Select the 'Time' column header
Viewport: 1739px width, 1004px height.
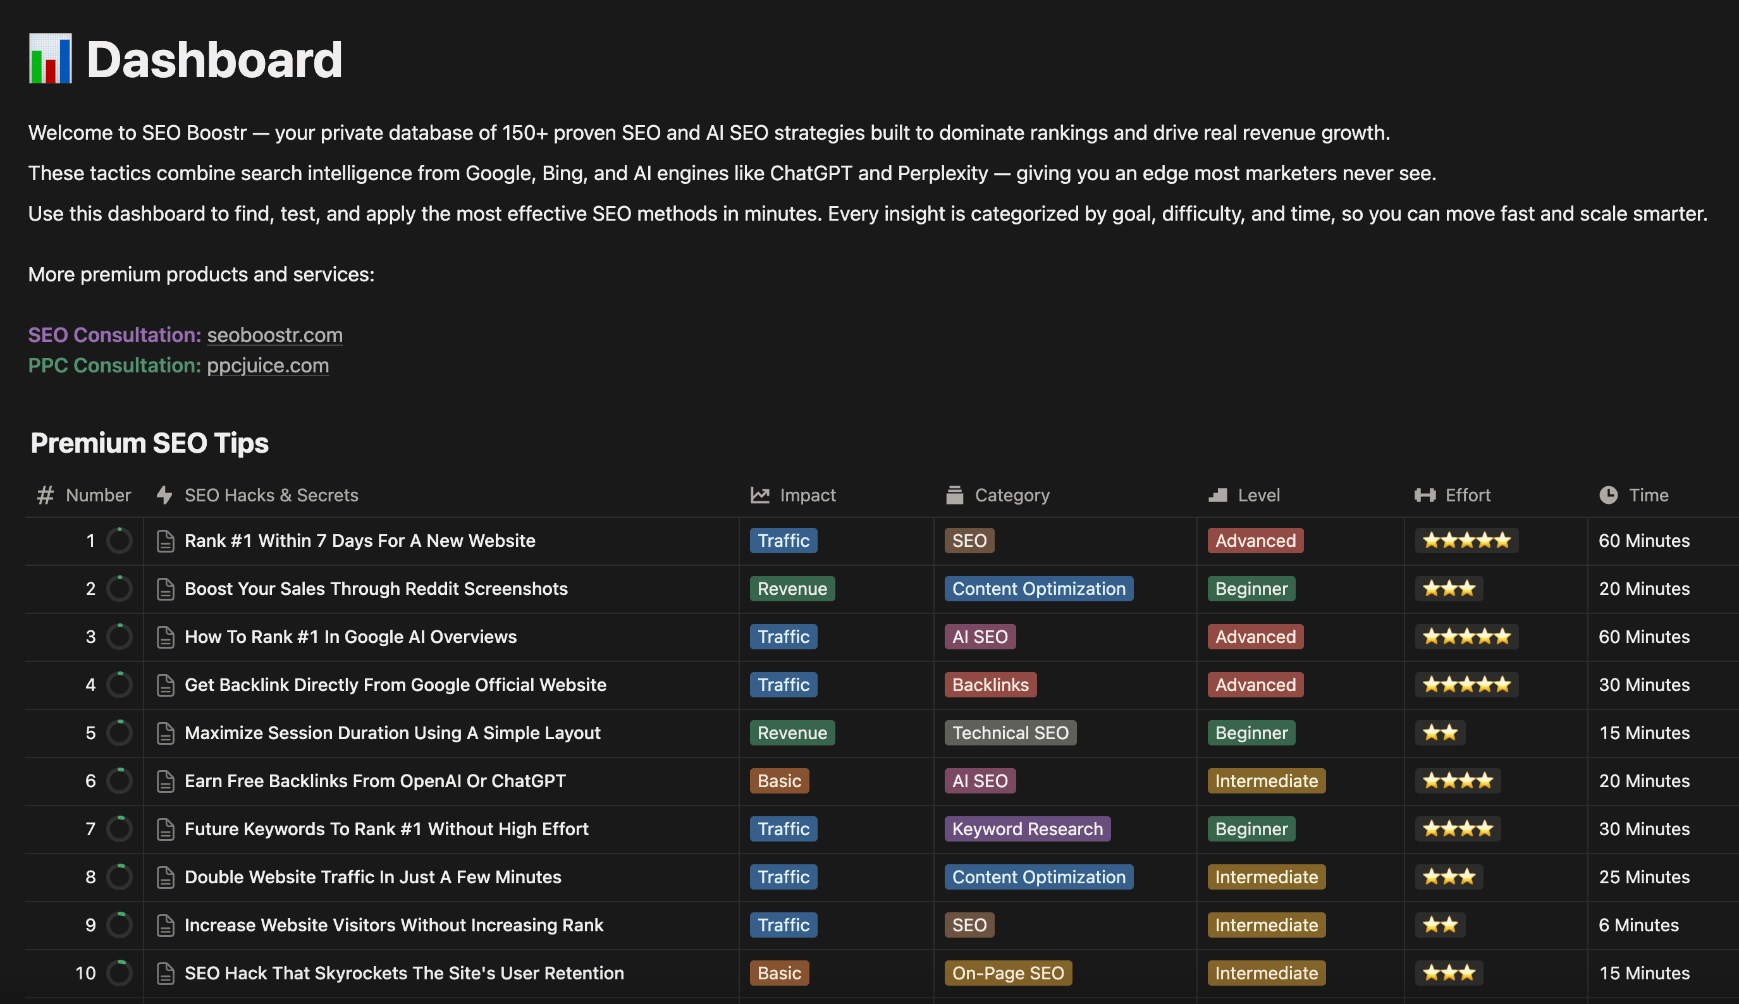(x=1648, y=494)
